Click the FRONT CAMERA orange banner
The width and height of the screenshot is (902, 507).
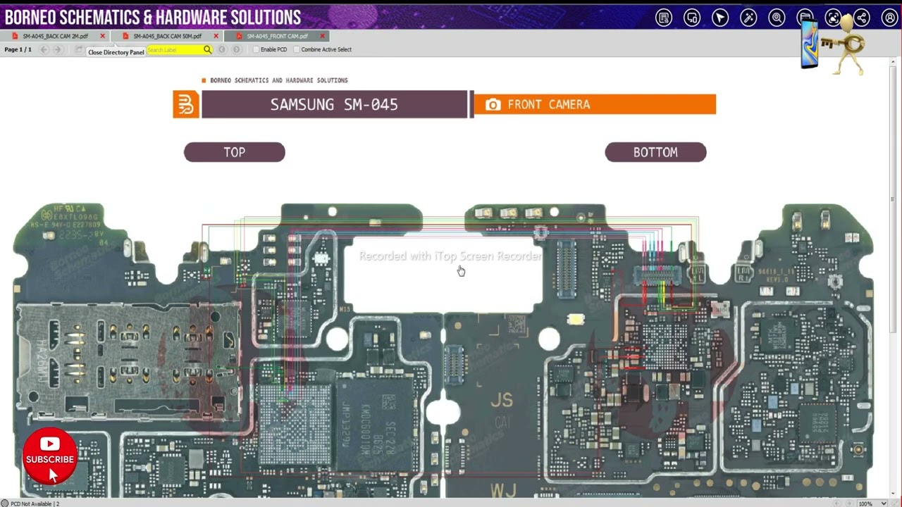(595, 104)
